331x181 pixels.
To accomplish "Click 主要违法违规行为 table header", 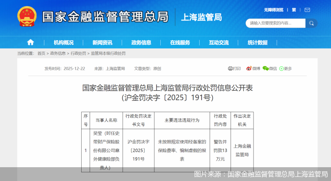I will [x=182, y=120].
